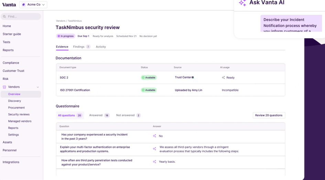Click the Acme Co organization icon
Viewport: 325px width, 180px height.
click(24, 5)
